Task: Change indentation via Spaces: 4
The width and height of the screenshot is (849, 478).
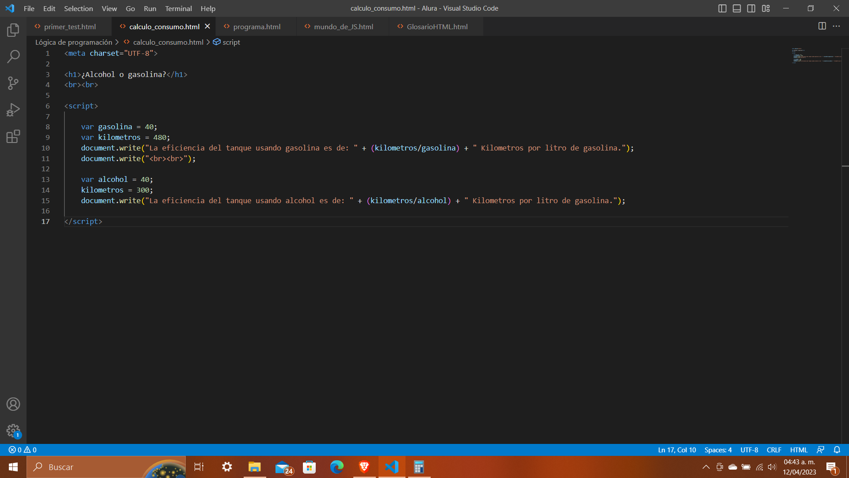Action: pos(718,450)
